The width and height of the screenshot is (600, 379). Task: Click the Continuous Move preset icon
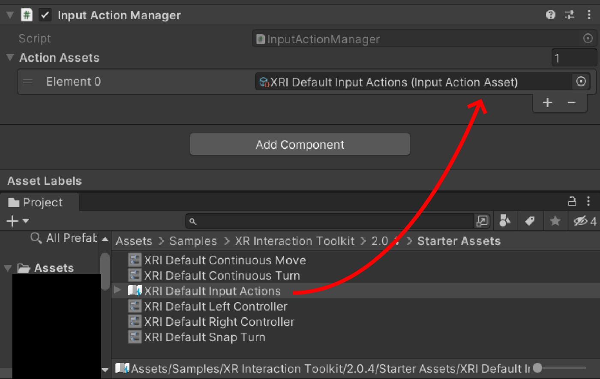[135, 260]
